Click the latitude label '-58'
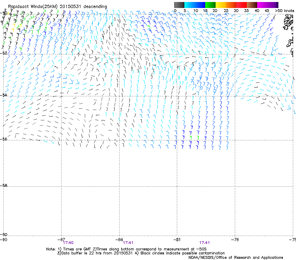Screen dimensions: 296x260 [x=4, y=186]
